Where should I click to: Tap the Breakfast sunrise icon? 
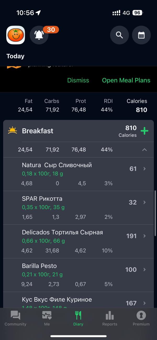pos(12,130)
